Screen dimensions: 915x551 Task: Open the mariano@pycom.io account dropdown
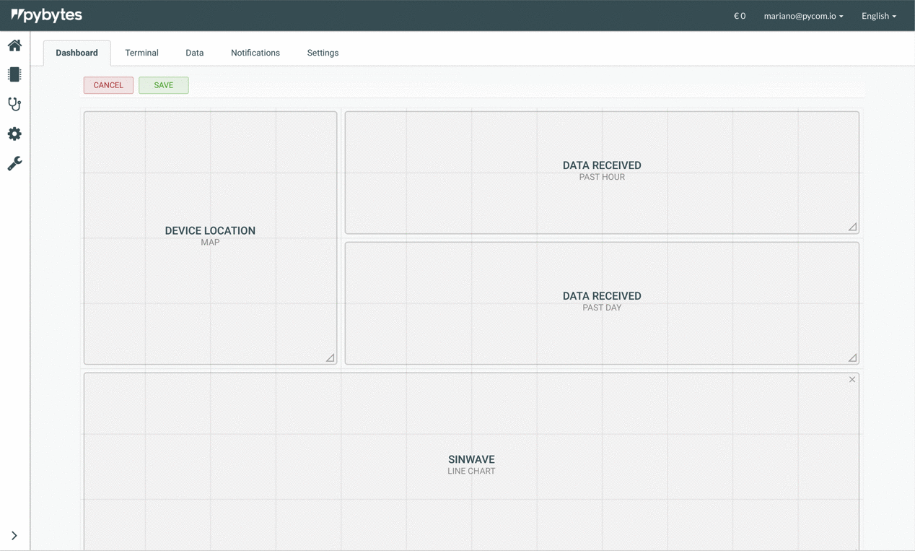pyautogui.click(x=803, y=16)
